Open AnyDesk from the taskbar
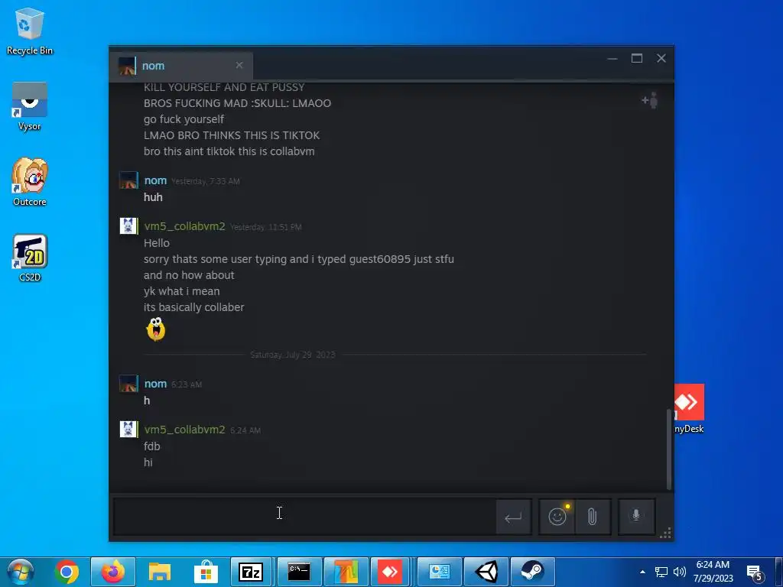Image resolution: width=783 pixels, height=587 pixels. [x=391, y=572]
